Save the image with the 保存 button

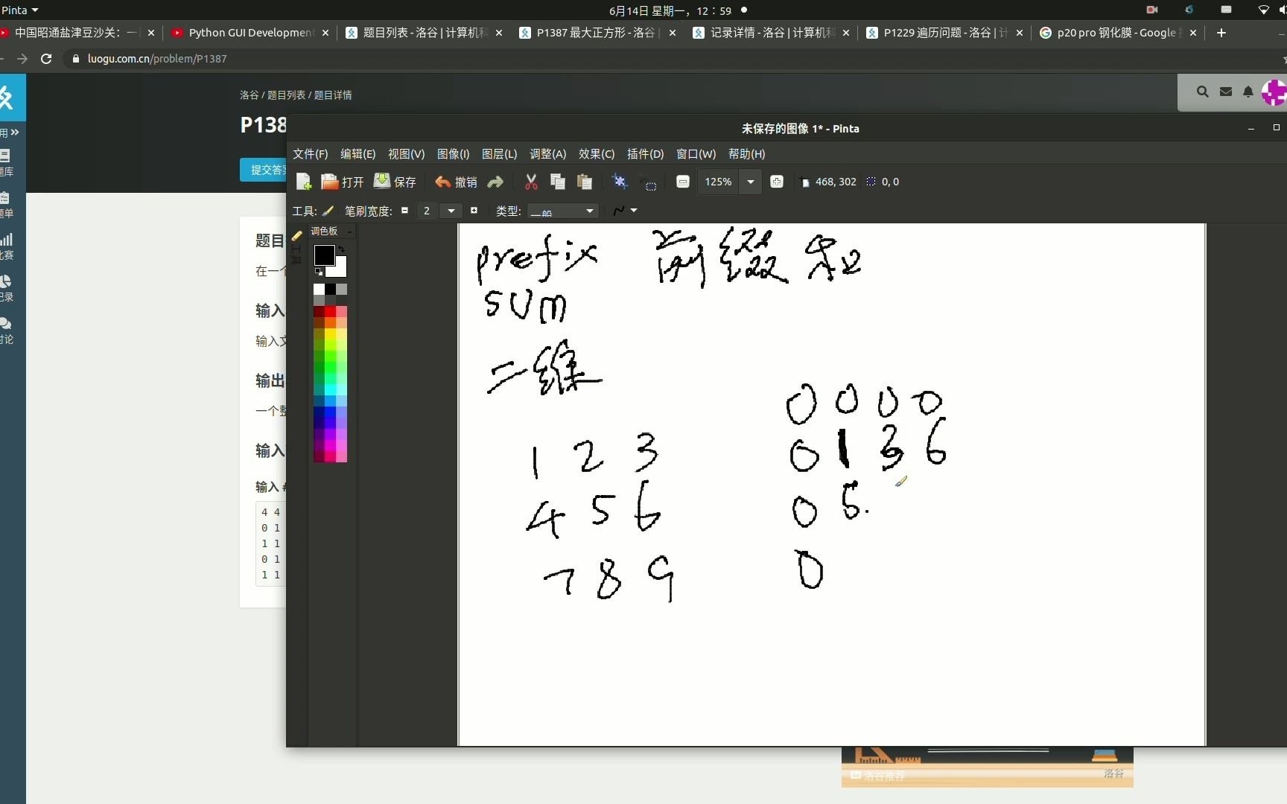click(395, 182)
